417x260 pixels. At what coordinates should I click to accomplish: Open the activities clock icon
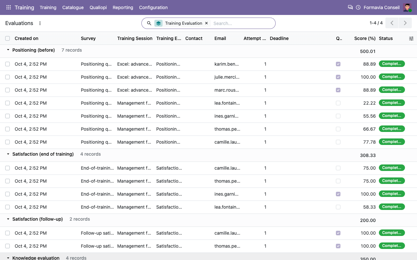358,7
